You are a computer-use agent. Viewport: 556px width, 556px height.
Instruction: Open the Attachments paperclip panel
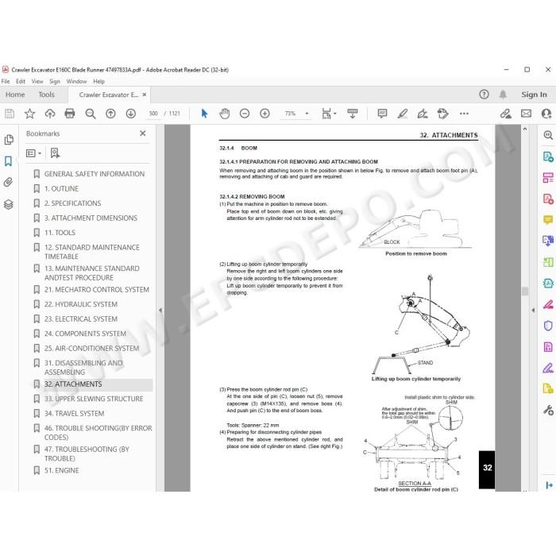click(9, 182)
